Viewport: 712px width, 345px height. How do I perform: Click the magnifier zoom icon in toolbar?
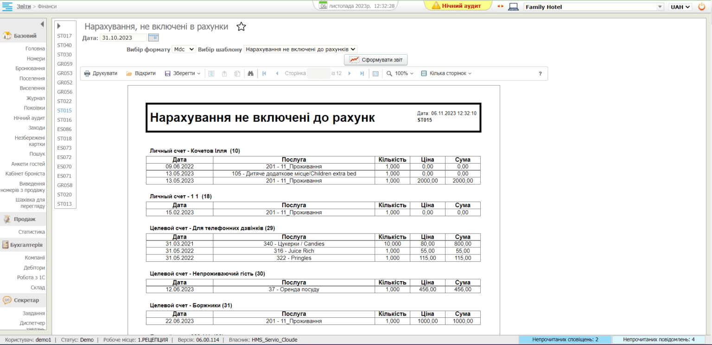390,73
